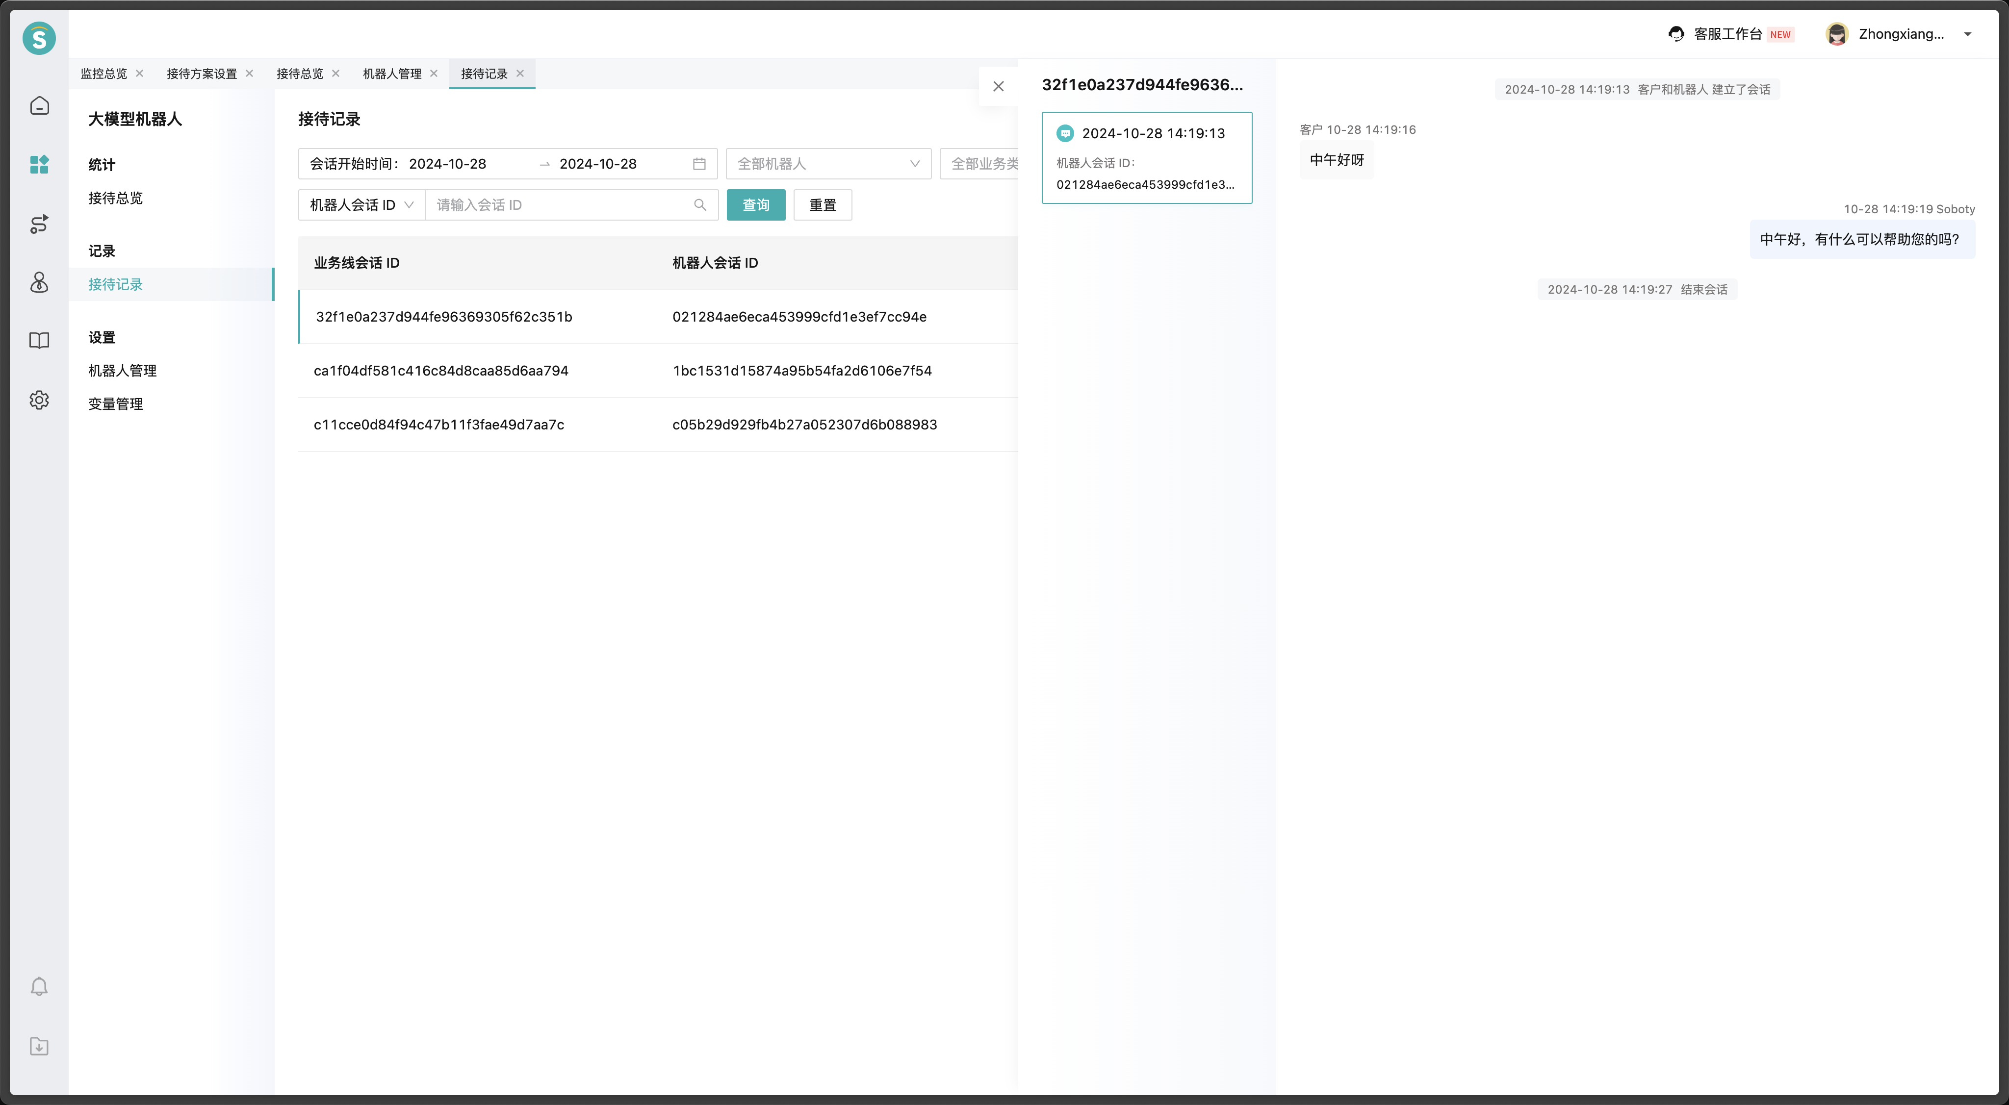
Task: Close the 接待总览 tab
Action: (x=335, y=73)
